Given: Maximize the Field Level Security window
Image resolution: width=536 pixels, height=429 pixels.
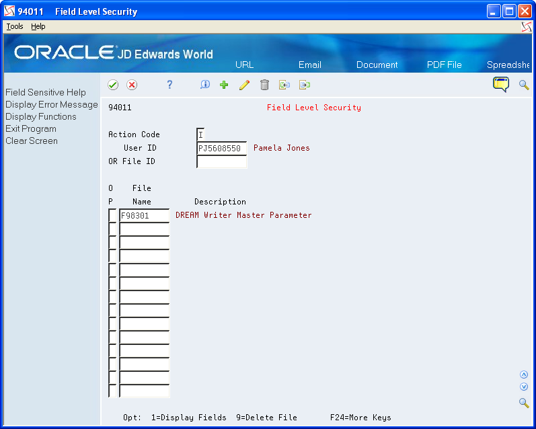Looking at the screenshot, I should [x=509, y=11].
